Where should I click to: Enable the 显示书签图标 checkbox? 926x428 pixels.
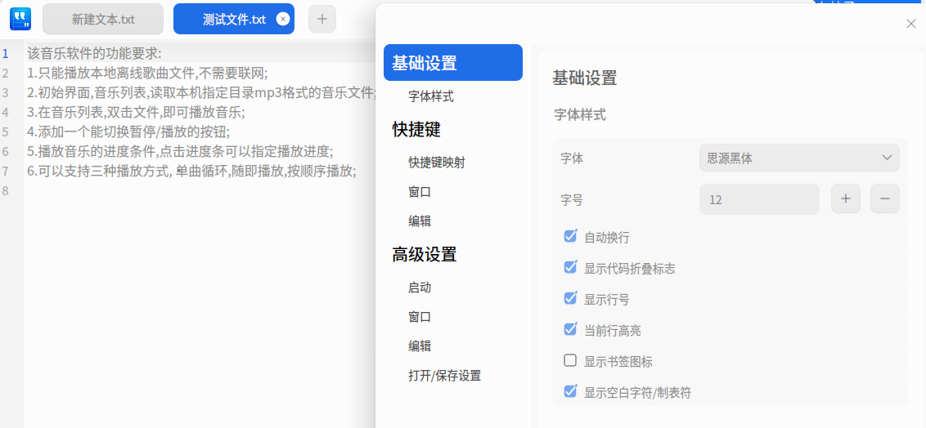[x=570, y=360]
